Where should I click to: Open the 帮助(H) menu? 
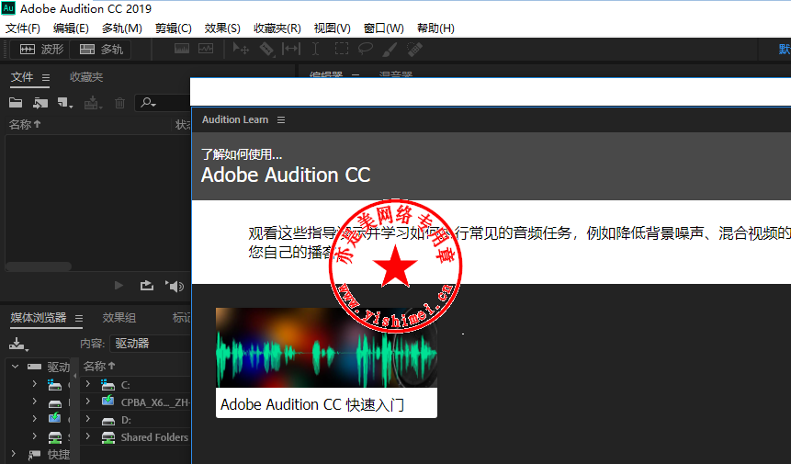tap(435, 28)
